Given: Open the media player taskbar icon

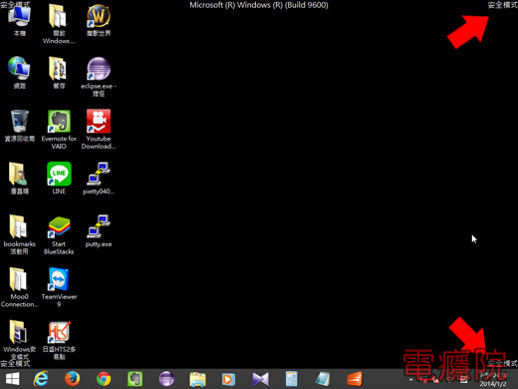Looking at the screenshot, I should click(228, 379).
